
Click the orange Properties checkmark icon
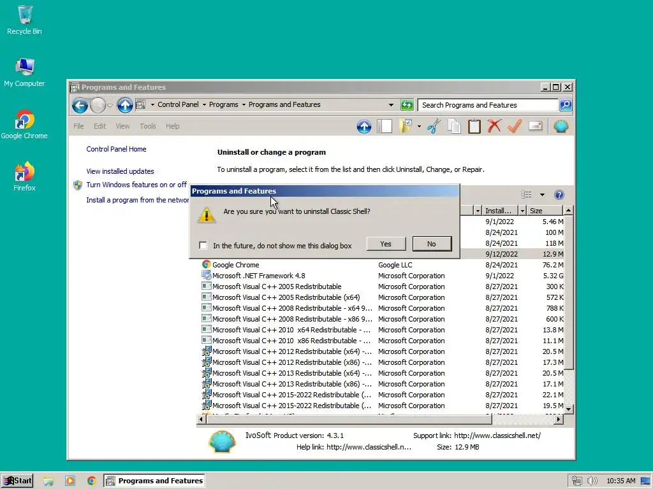click(515, 127)
